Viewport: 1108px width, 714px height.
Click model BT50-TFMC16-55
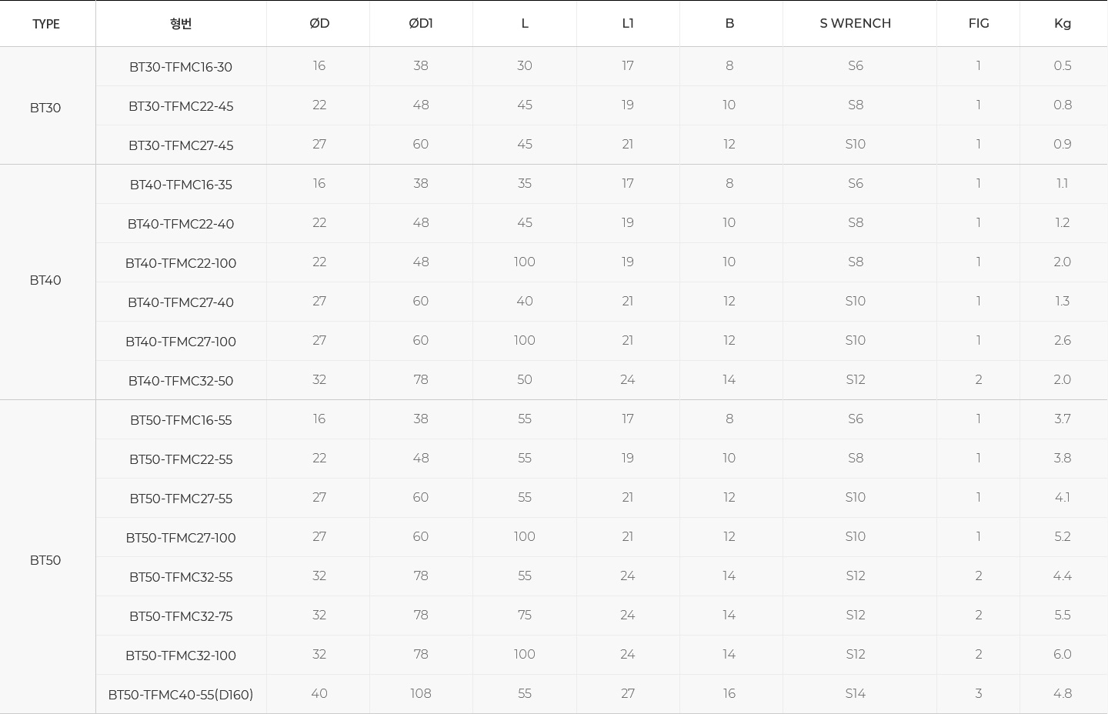coord(181,420)
